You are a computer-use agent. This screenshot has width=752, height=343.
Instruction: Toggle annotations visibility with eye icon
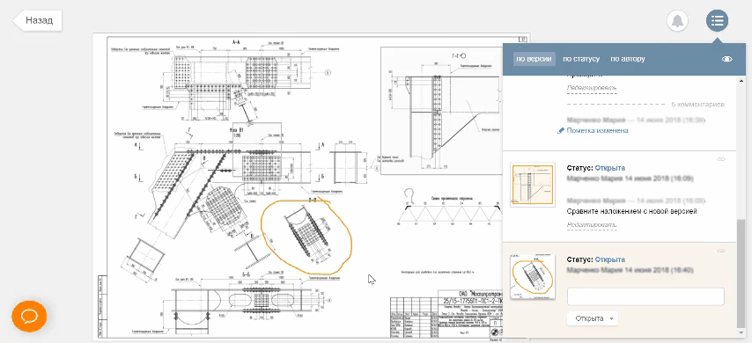click(727, 59)
